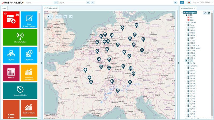Click the map save icon
The image size is (214, 120).
(x=66, y=16)
